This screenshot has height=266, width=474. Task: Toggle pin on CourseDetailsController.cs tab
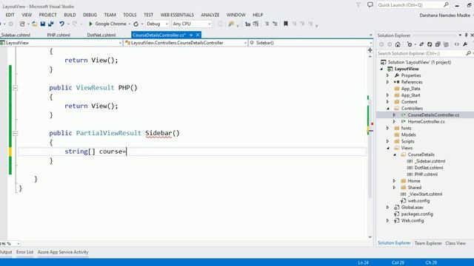(191, 35)
